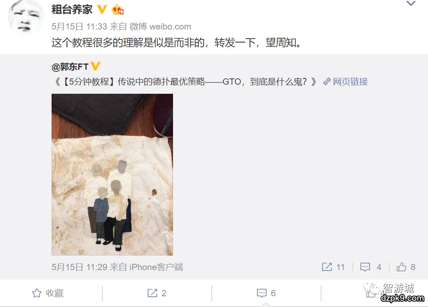
Task: Open the comments tab showing 6
Action: 266,293
